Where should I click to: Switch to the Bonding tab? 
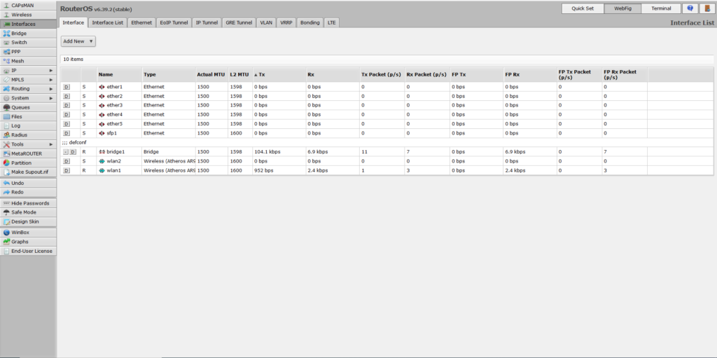(310, 22)
